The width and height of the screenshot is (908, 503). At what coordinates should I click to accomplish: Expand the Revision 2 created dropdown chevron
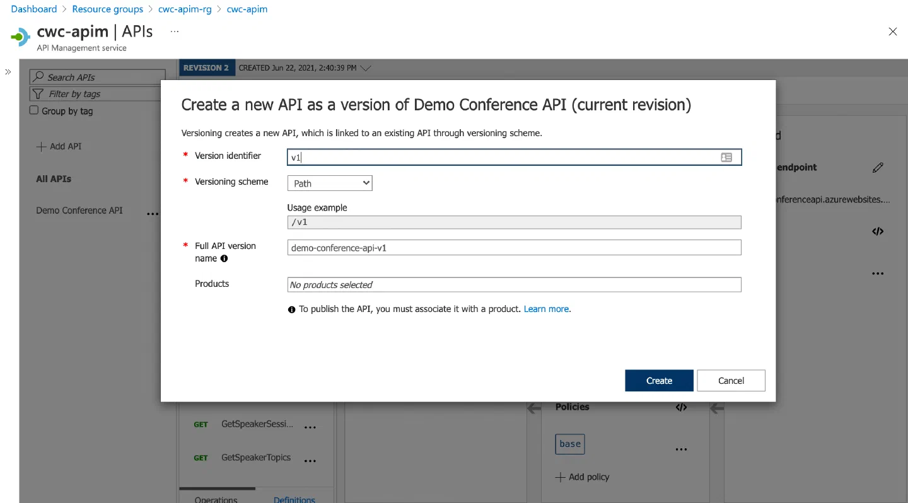(x=366, y=68)
